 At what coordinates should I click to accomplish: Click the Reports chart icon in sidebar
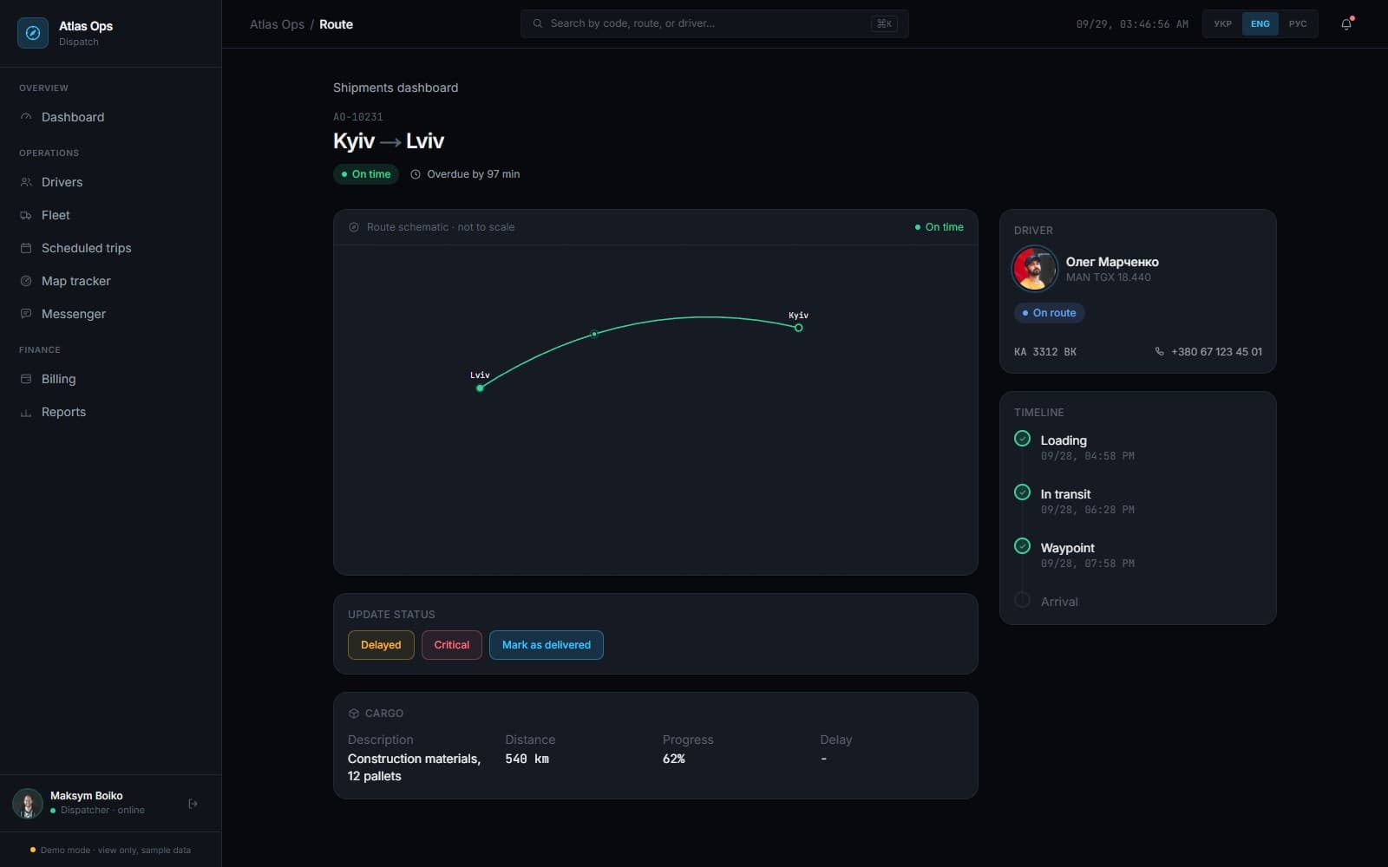(26, 412)
